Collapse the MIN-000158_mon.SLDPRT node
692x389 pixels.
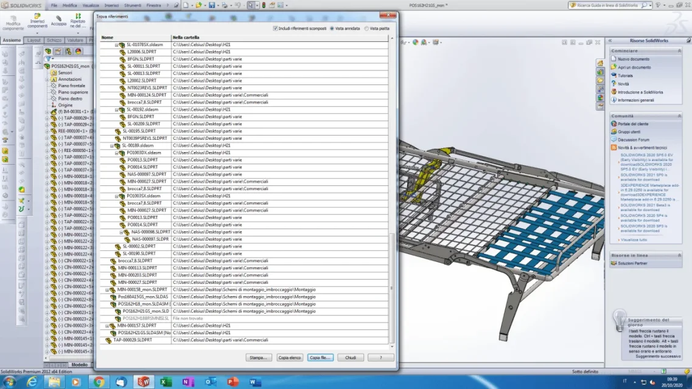click(107, 290)
